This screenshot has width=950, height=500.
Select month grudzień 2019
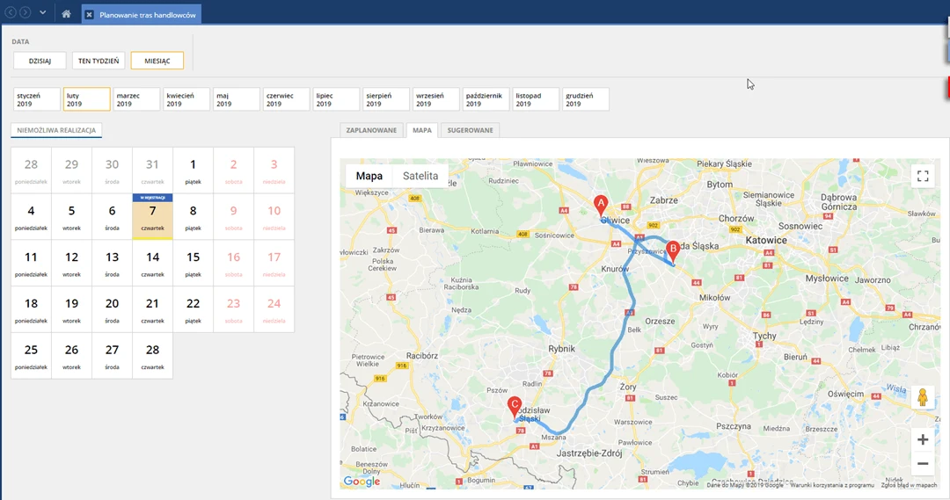(586, 99)
